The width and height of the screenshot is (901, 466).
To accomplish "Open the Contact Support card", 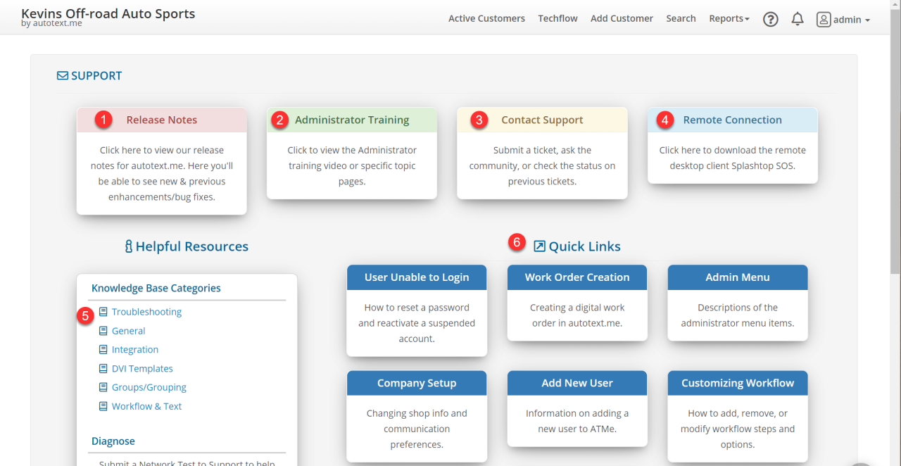I will [542, 153].
